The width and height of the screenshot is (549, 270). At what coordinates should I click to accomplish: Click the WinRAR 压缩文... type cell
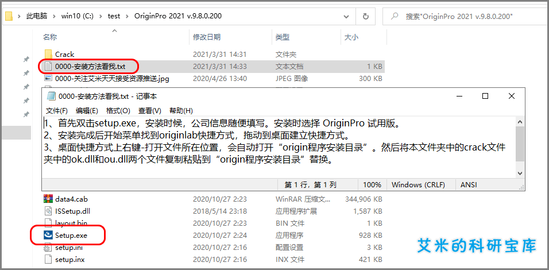(x=303, y=199)
